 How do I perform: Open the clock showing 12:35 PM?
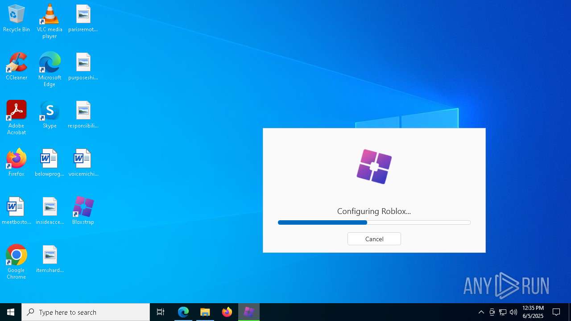[533, 312]
